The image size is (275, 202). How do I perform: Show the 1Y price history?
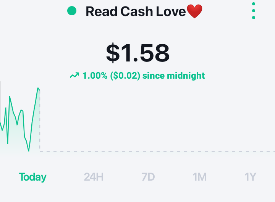(x=250, y=177)
